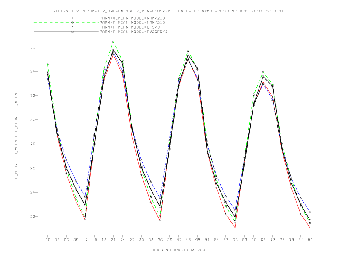Click blue GFS triangle marker at hour 09
Image resolution: width=338 pixels, height=261 pixels.
(76, 181)
